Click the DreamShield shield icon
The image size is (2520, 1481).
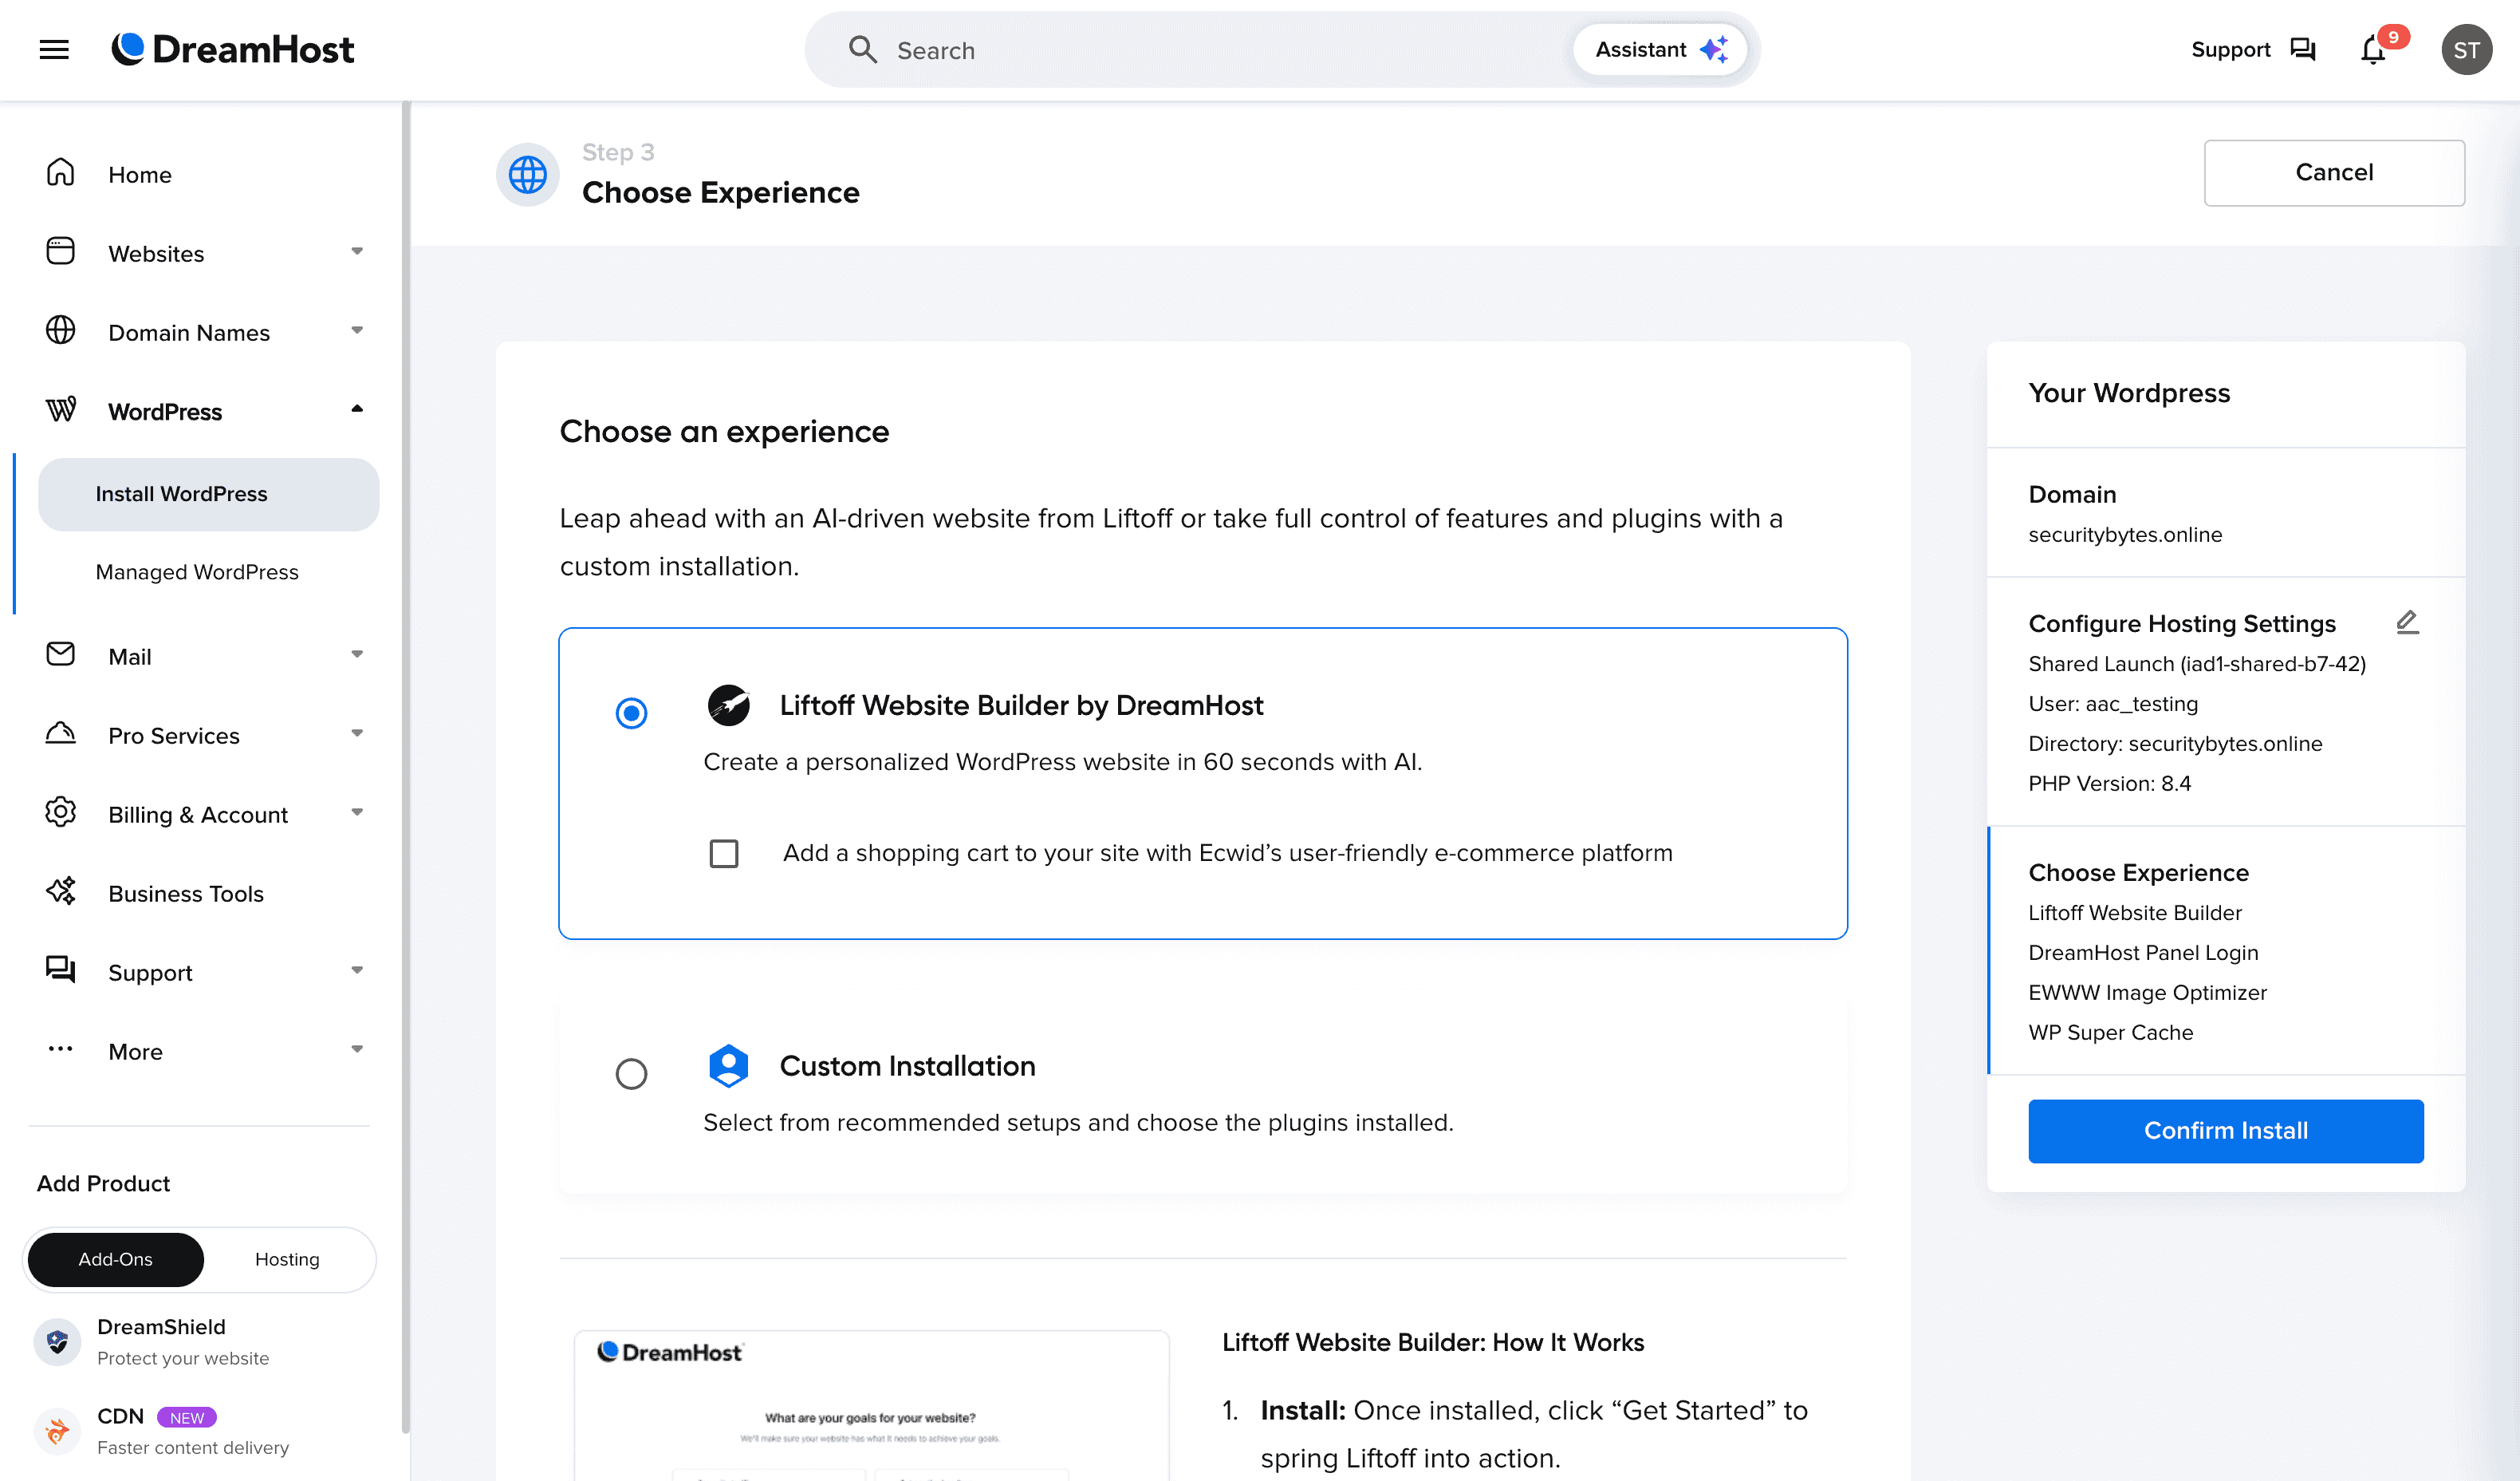[57, 1341]
